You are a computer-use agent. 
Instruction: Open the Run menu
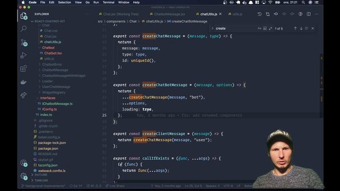96,2
